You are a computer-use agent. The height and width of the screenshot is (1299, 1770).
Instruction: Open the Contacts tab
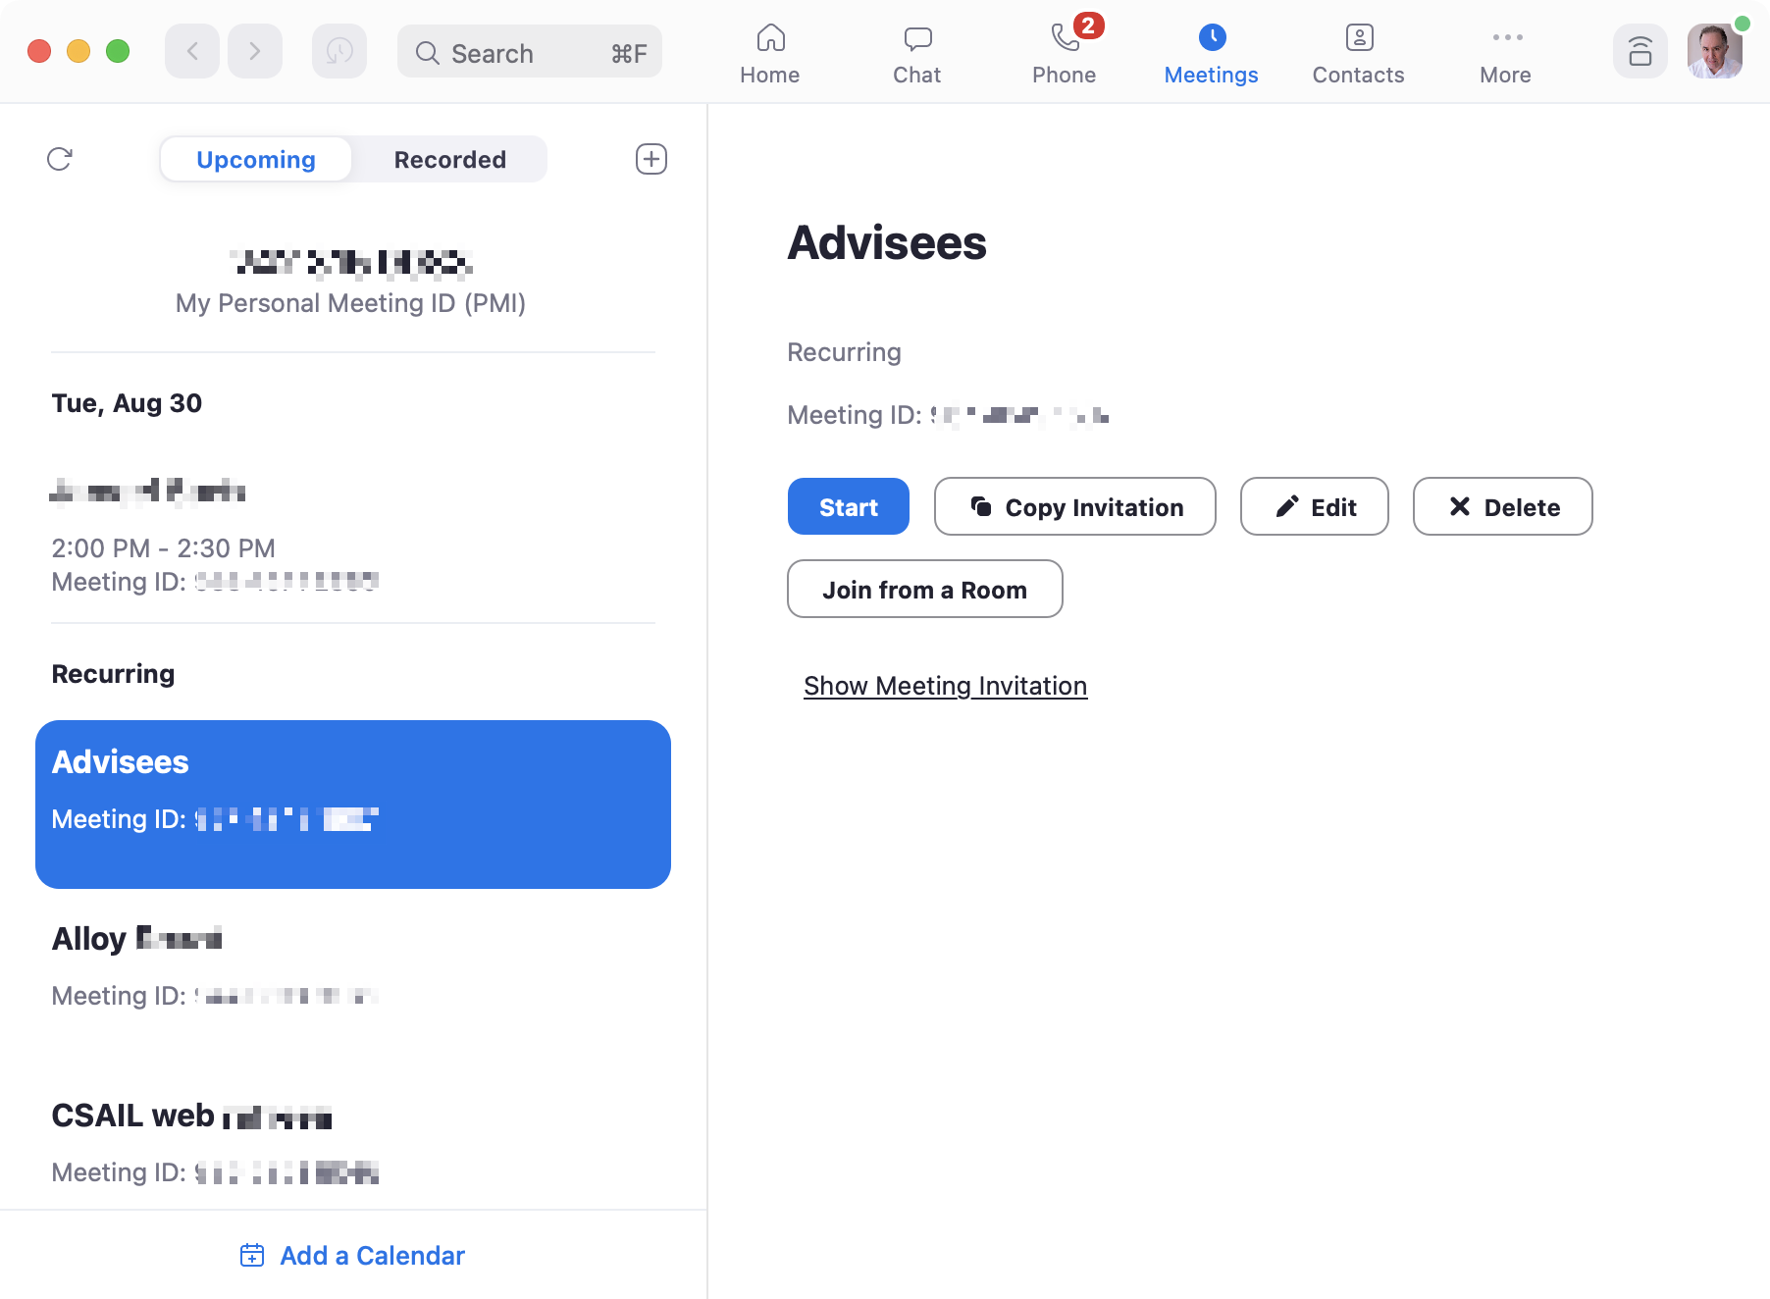[x=1359, y=54]
